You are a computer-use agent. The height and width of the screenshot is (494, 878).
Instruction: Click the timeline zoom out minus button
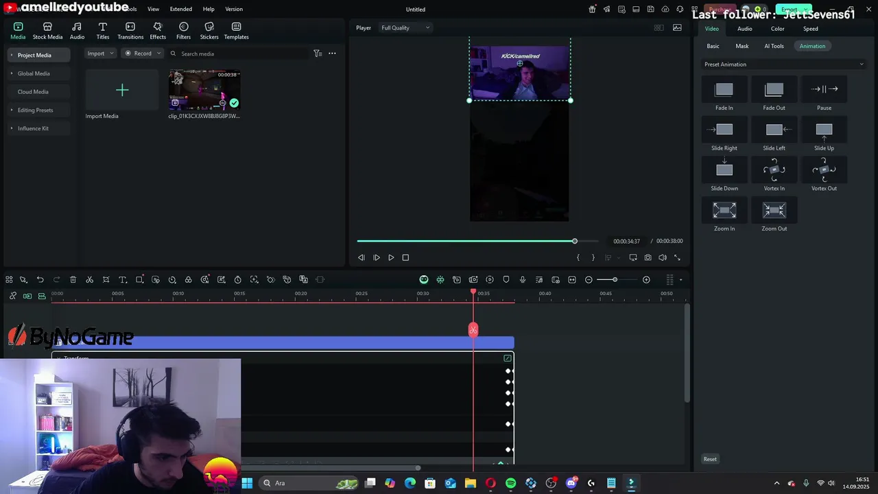589,279
